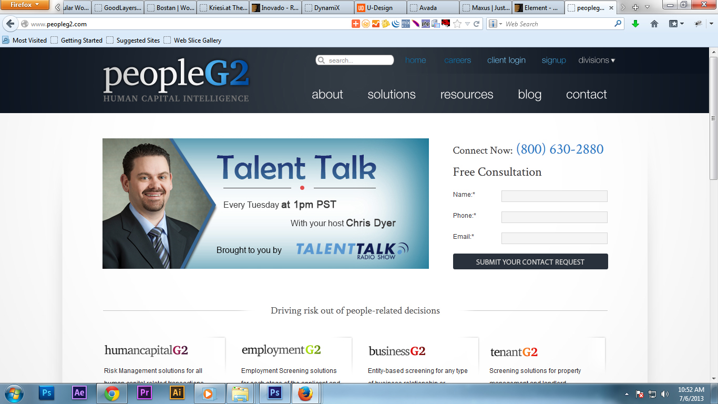718x404 pixels.
Task: Switch to the U-Design tab
Action: [x=381, y=8]
